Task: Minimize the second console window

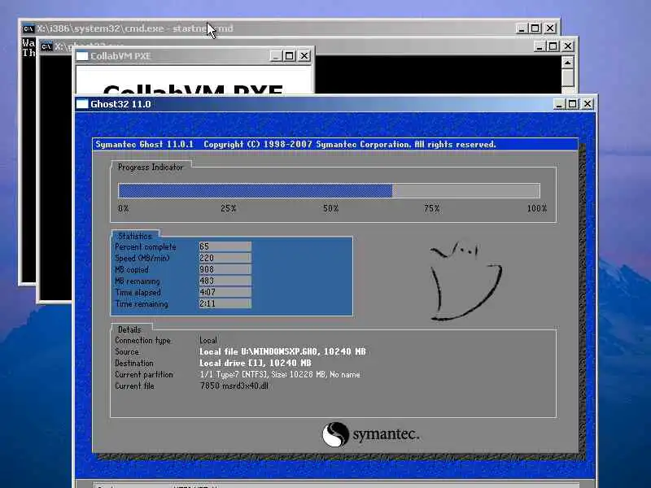Action: coord(540,46)
